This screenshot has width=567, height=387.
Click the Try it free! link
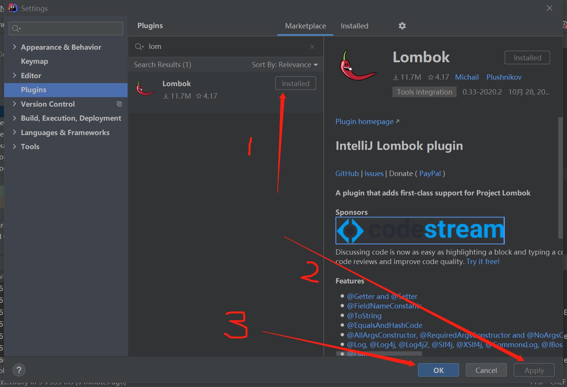(483, 262)
